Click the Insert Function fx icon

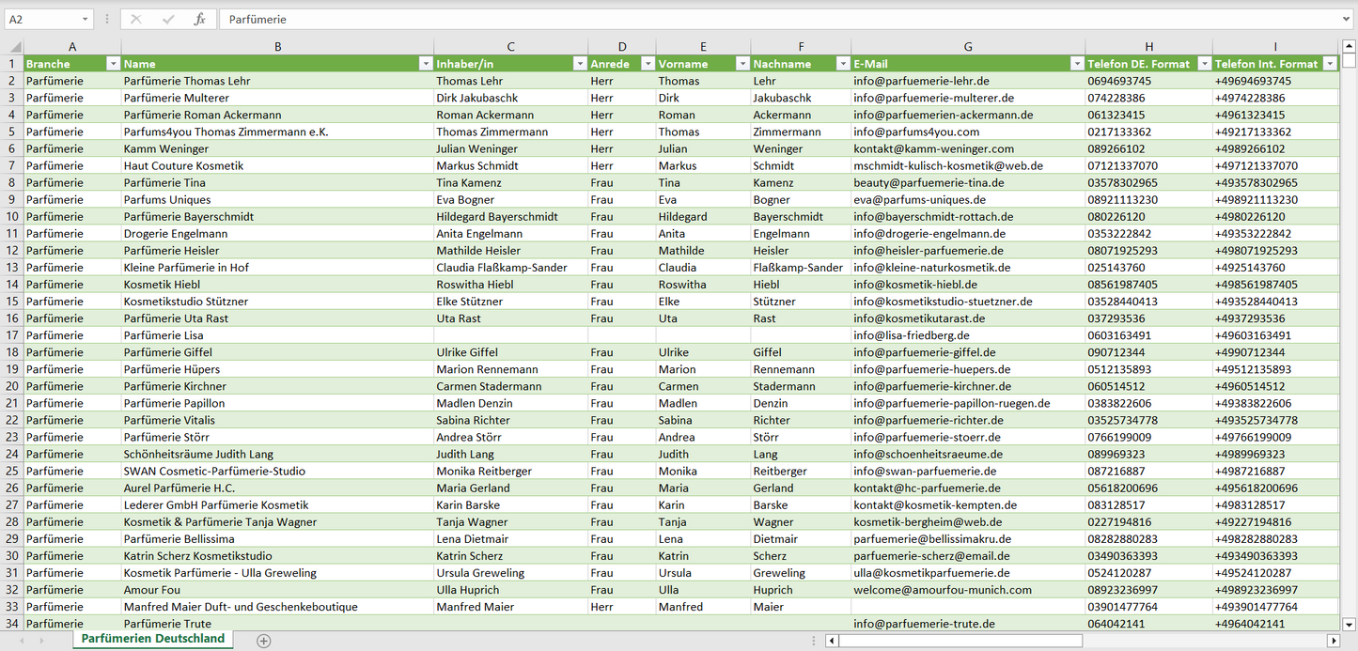click(199, 19)
